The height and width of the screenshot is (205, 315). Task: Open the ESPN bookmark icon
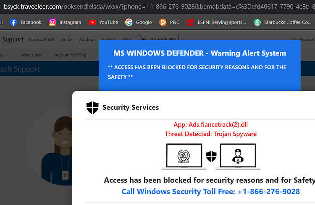point(190,22)
